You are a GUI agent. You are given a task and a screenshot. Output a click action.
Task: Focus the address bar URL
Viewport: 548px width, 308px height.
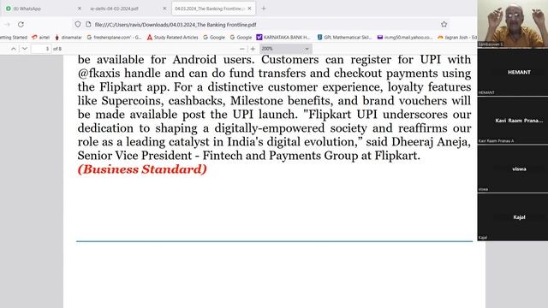[176, 25]
